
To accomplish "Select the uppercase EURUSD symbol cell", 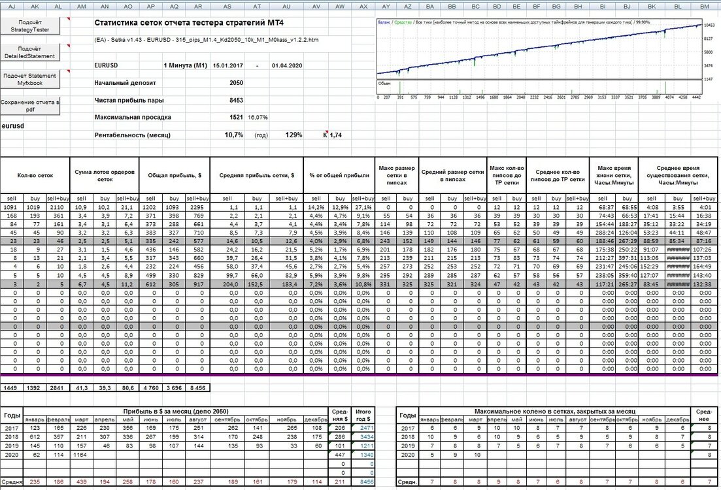I will point(106,65).
